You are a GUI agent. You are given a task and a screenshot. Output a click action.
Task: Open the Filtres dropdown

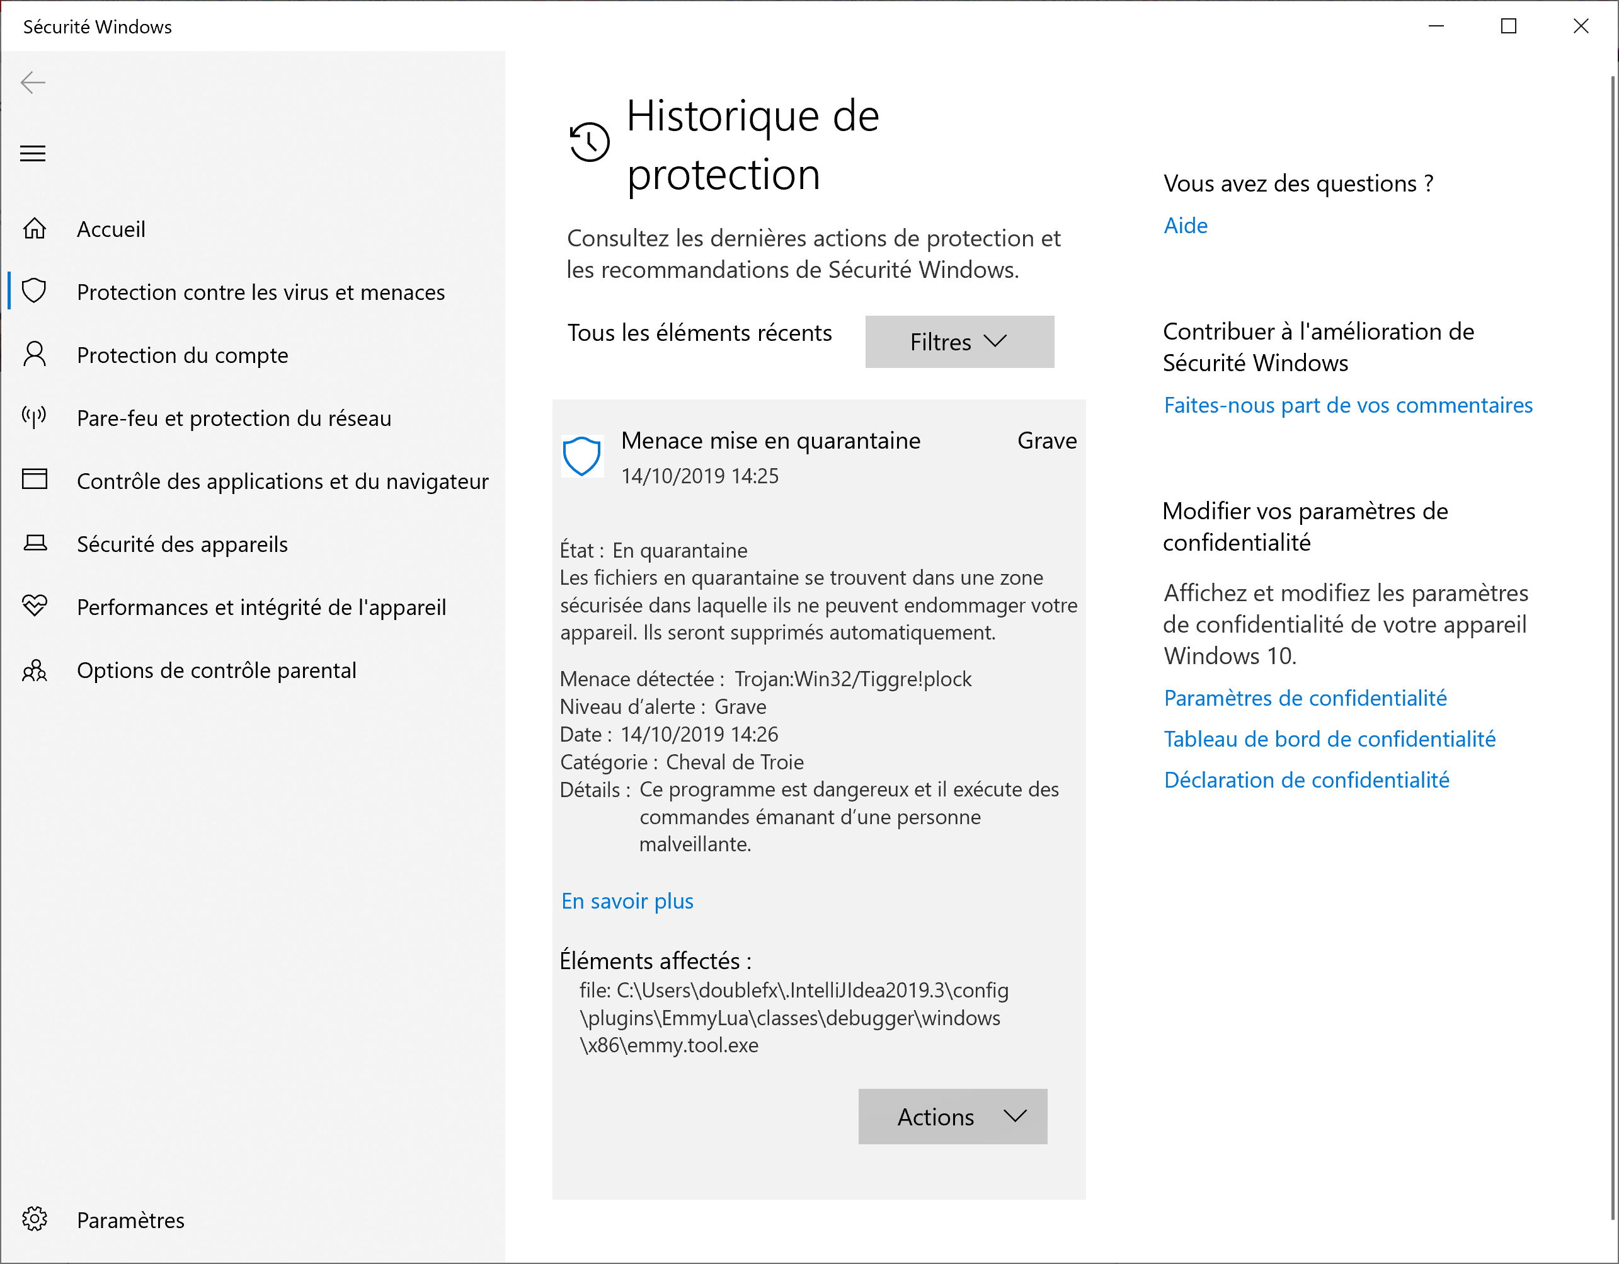tap(959, 342)
